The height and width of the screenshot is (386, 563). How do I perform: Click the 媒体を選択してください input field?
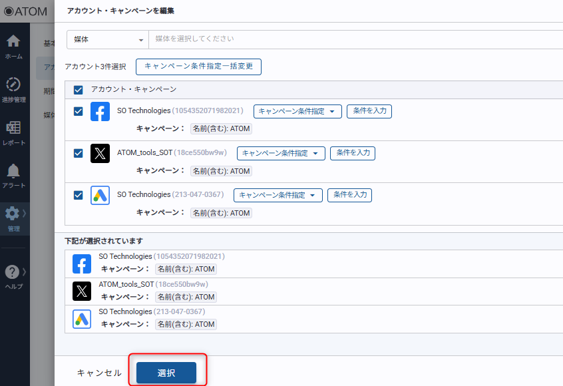[x=353, y=39]
